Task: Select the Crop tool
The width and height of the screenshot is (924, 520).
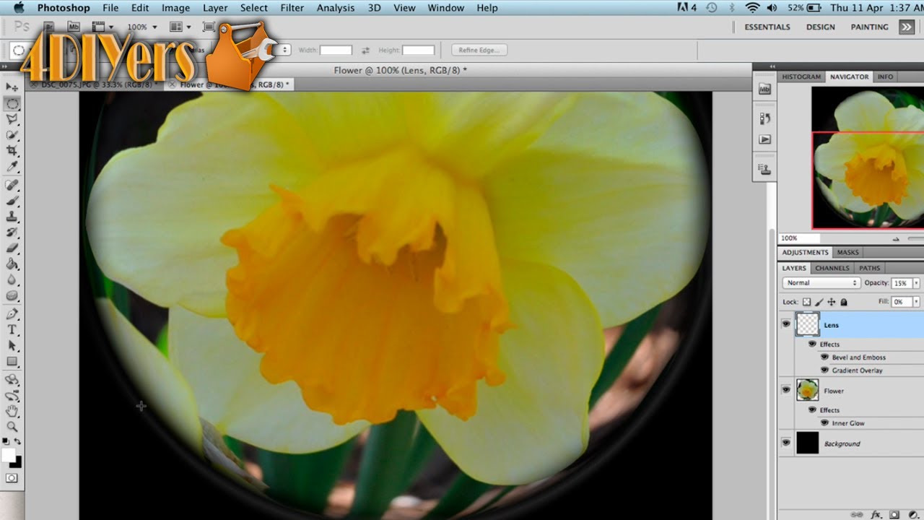Action: coord(12,151)
